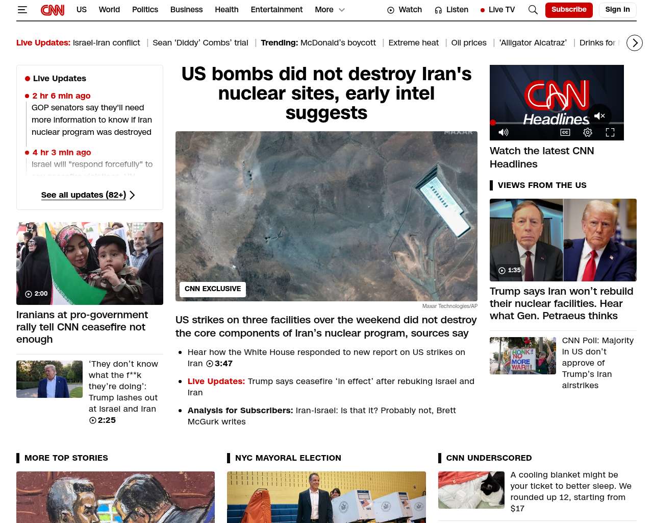Open 'They don't know what' Trump story
653x523 pixels.
point(123,392)
